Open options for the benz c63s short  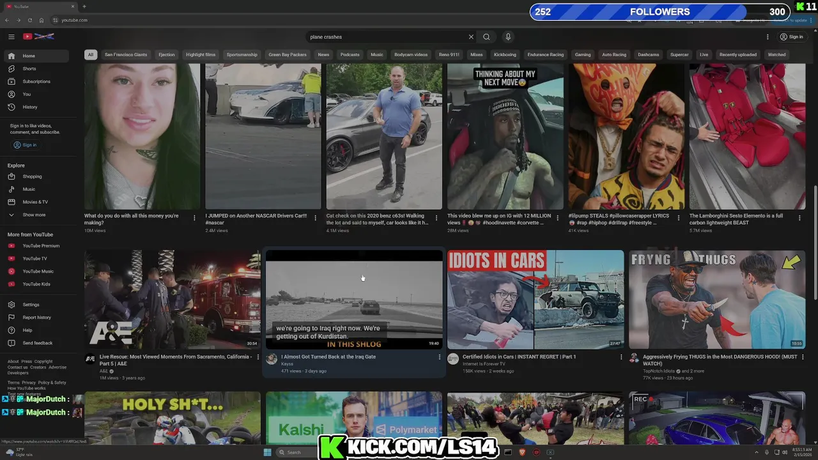point(436,218)
